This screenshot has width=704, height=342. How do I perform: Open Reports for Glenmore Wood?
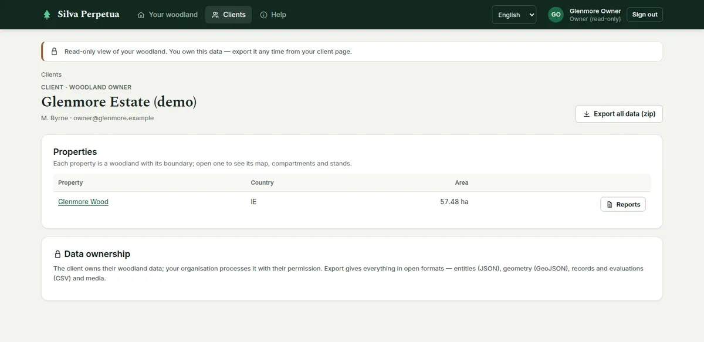pyautogui.click(x=623, y=204)
